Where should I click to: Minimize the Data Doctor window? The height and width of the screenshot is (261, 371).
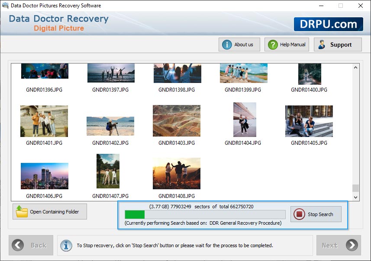(x=321, y=6)
